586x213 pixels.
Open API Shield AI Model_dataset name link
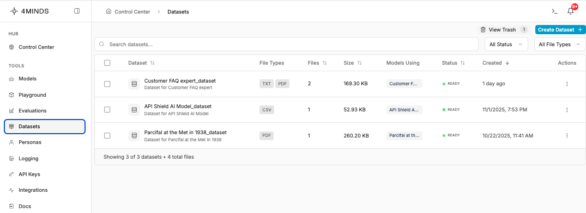(178, 106)
